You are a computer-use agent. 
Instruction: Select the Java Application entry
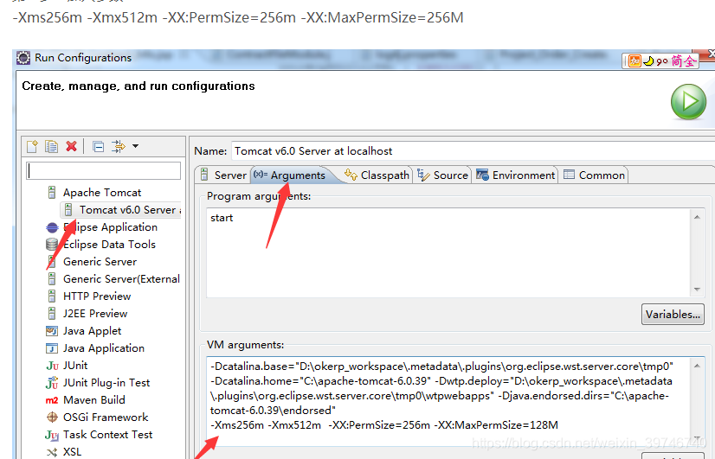pos(104,348)
